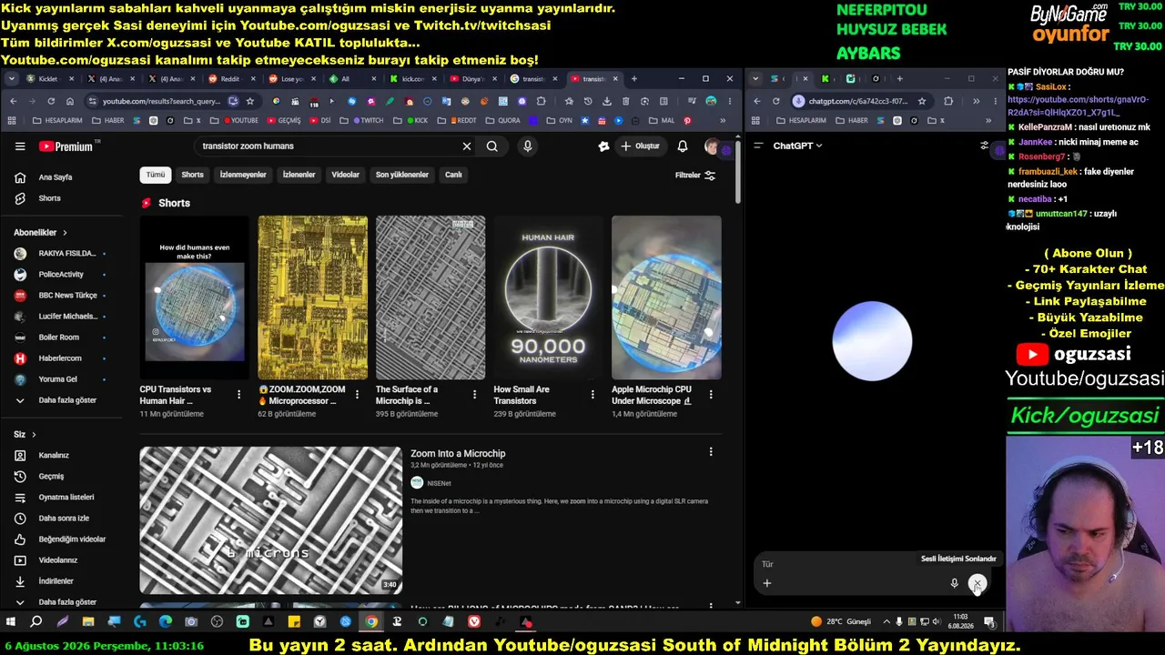Reload the ChatGPT browser page
Image resolution: width=1165 pixels, height=655 pixels.
click(x=775, y=101)
